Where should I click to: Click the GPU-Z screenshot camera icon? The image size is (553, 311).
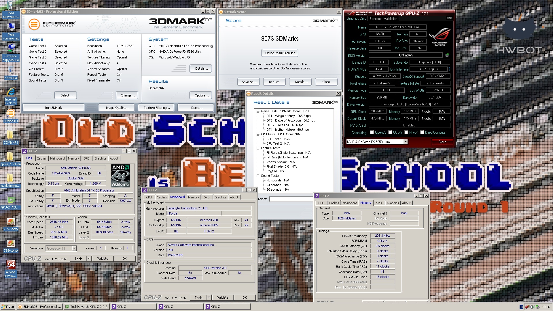(x=449, y=18)
